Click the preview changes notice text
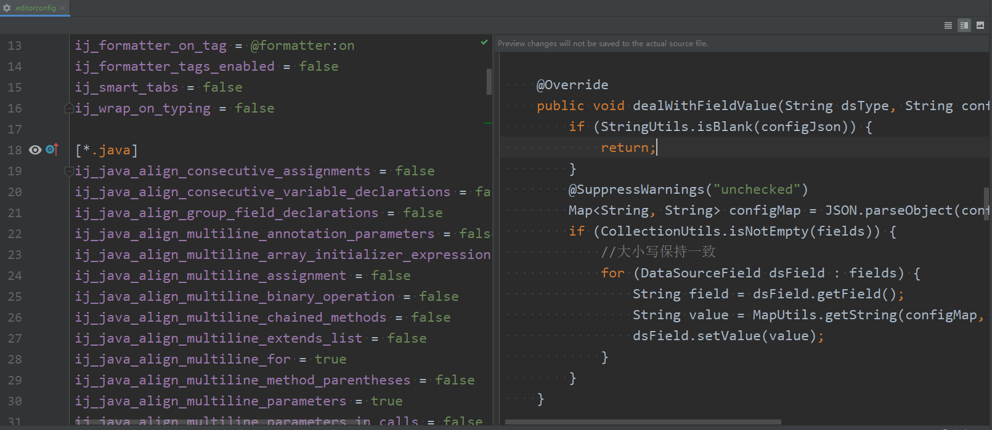The width and height of the screenshot is (992, 430). (603, 44)
